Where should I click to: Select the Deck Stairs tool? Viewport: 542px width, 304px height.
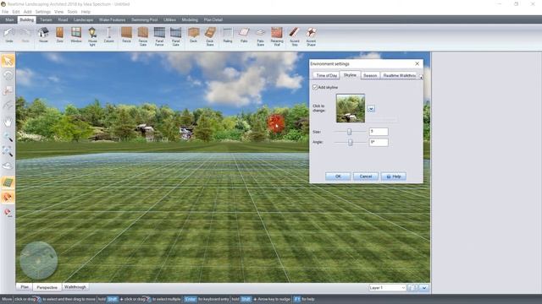click(x=210, y=36)
